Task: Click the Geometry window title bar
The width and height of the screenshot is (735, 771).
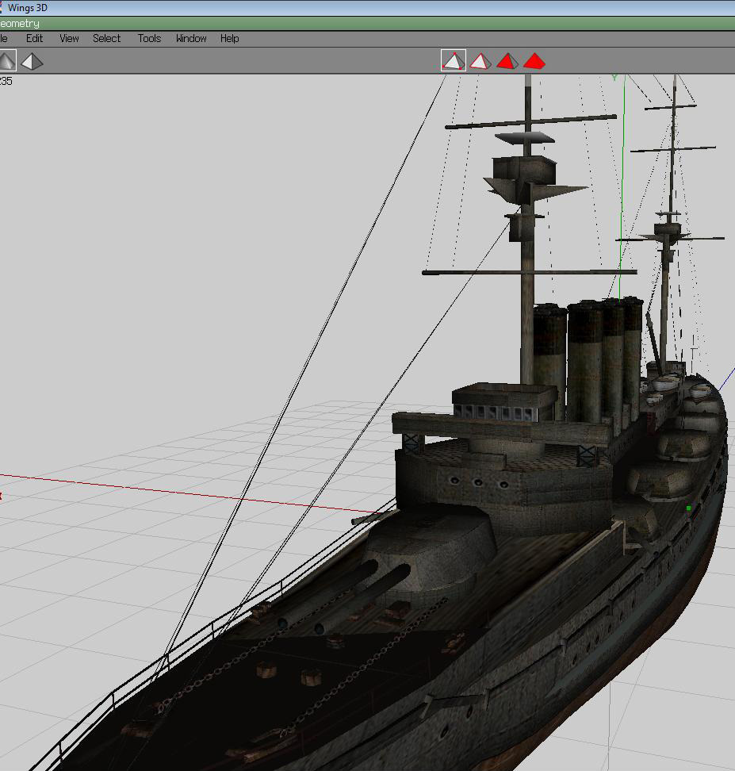Action: pos(367,23)
